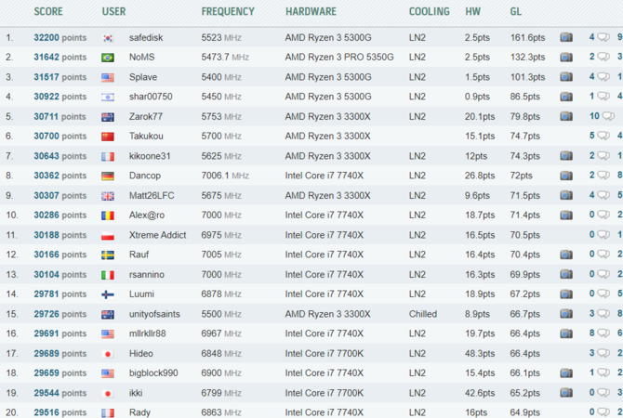
Task: Click the USER column header
Action: tap(113, 11)
